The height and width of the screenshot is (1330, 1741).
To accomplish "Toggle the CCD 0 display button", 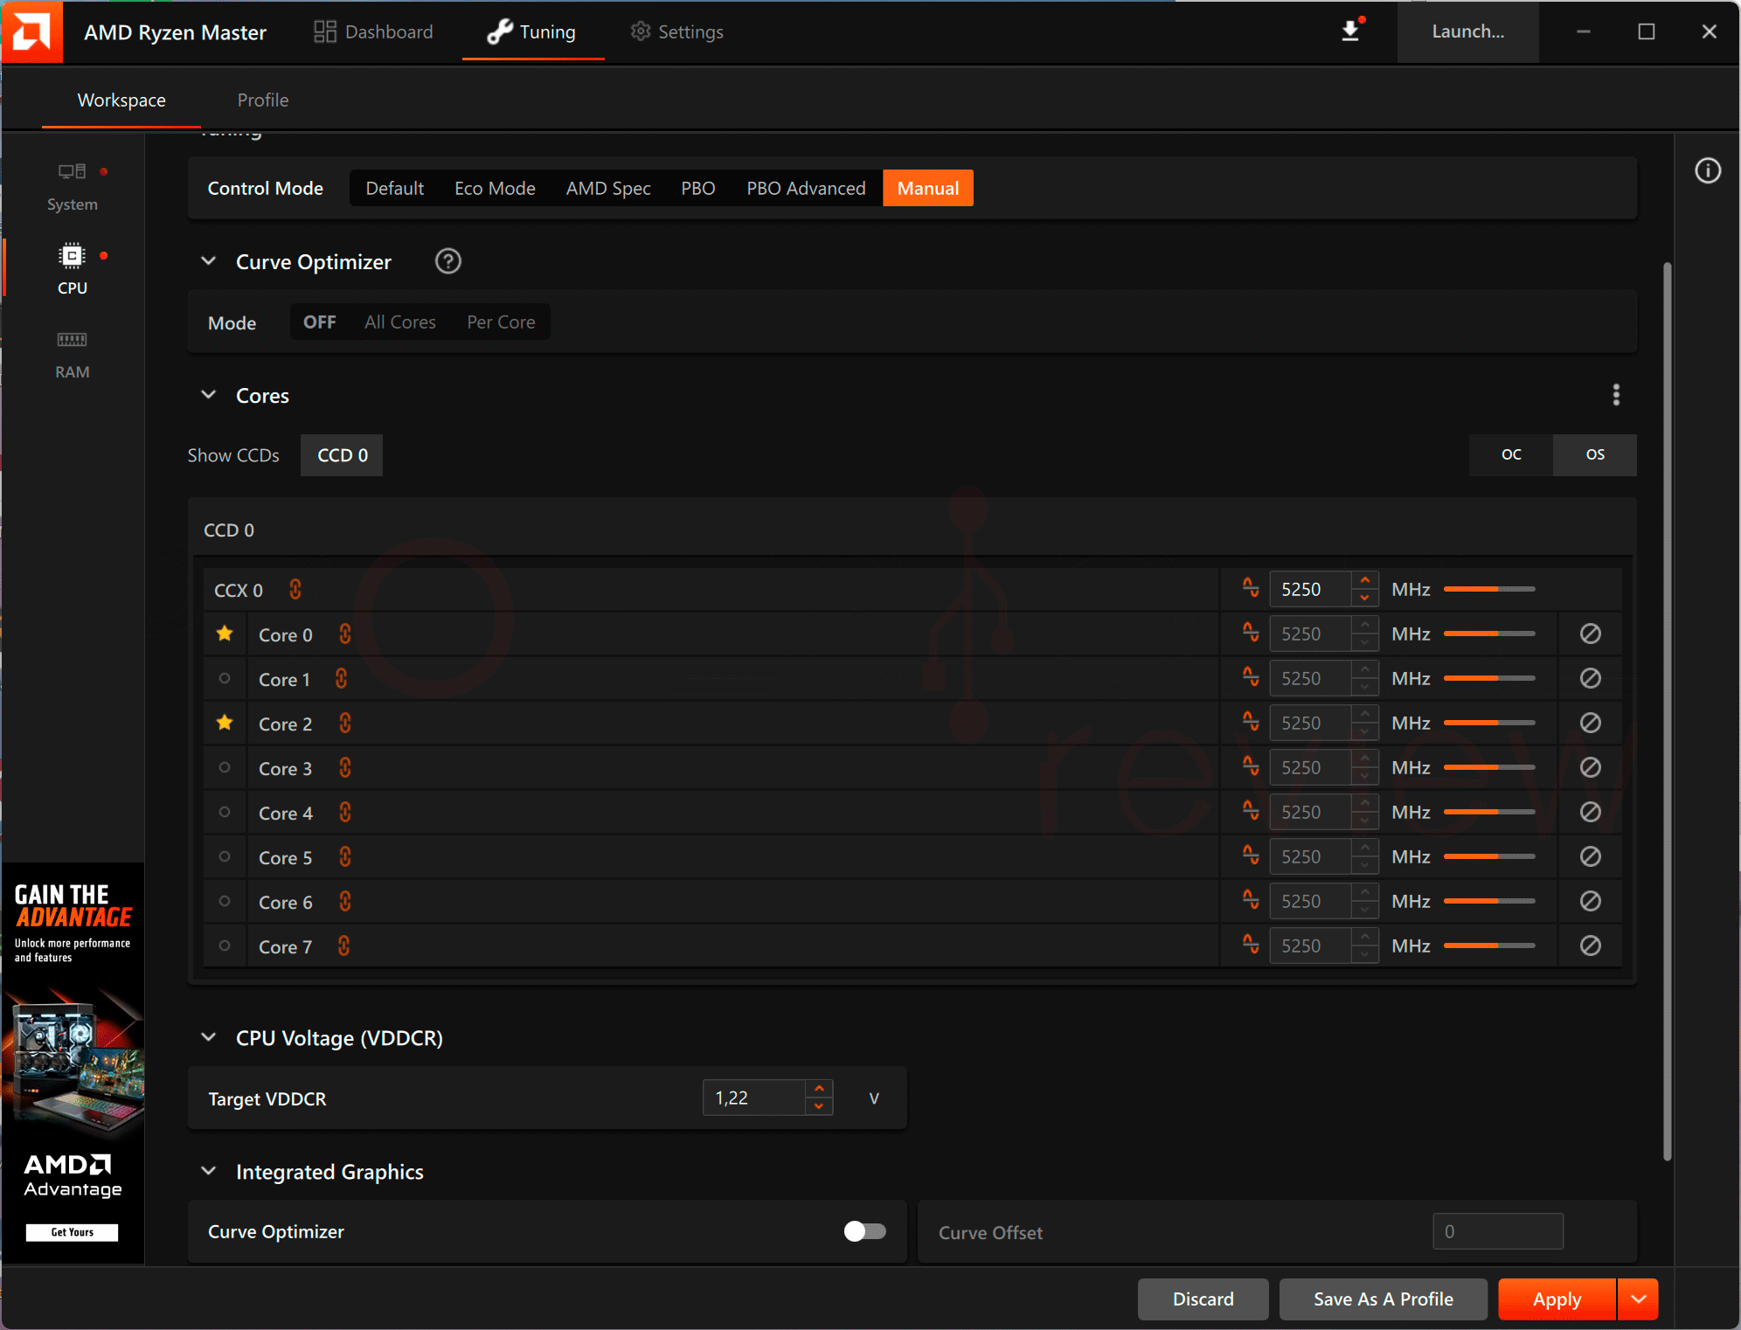I will click(342, 455).
